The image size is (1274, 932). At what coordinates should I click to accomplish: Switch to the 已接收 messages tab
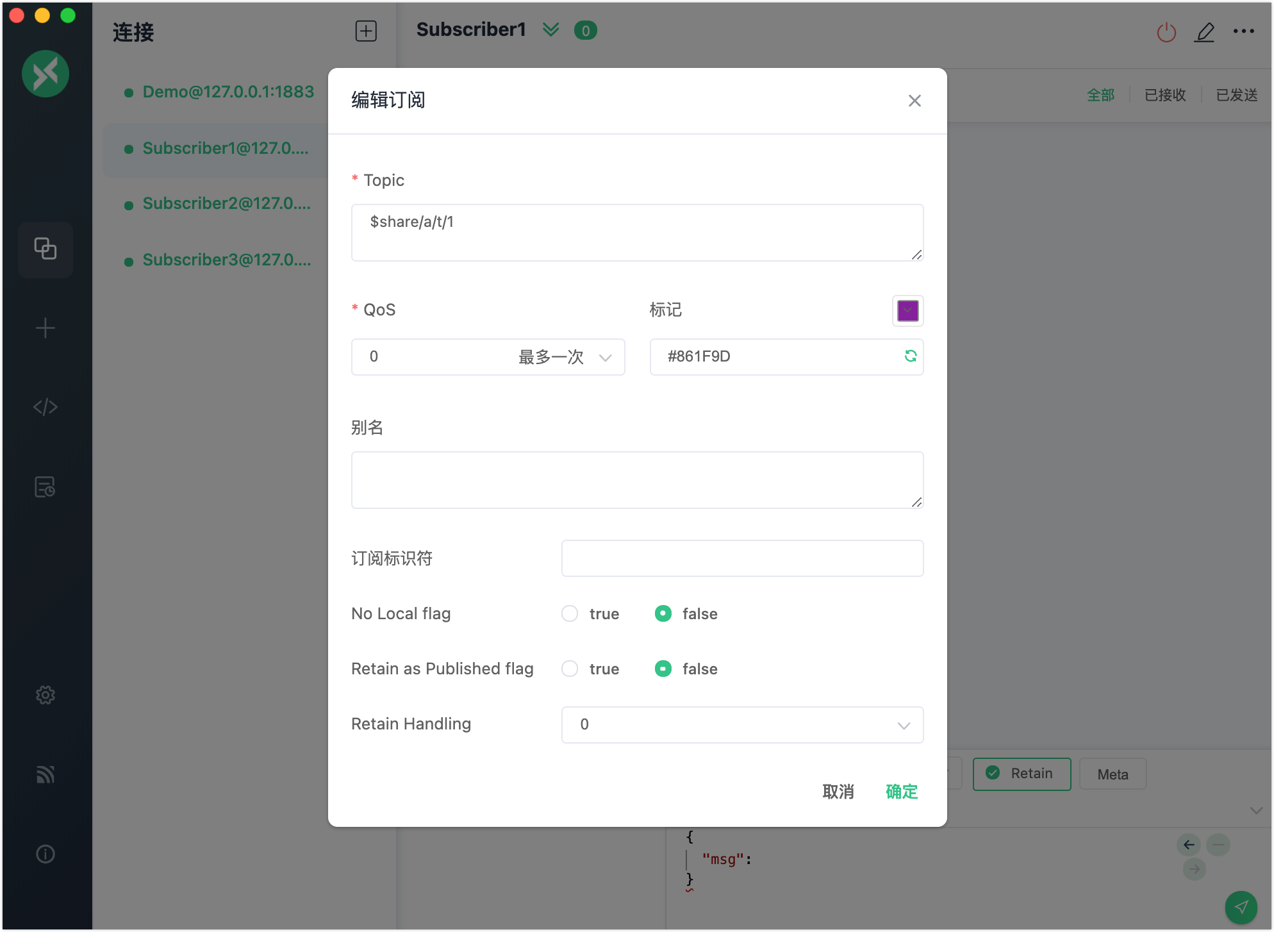(1165, 94)
